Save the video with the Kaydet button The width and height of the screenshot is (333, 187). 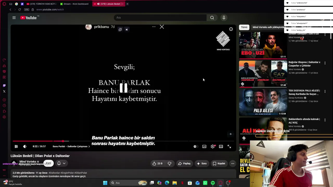[219, 164]
